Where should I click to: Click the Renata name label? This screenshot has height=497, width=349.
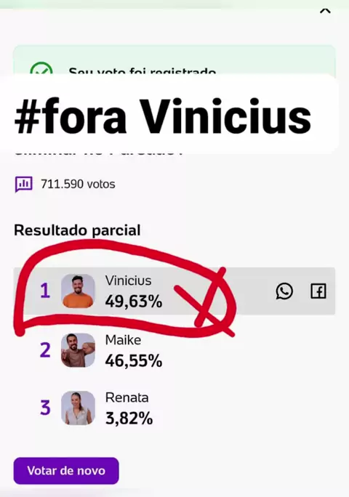coord(127,397)
